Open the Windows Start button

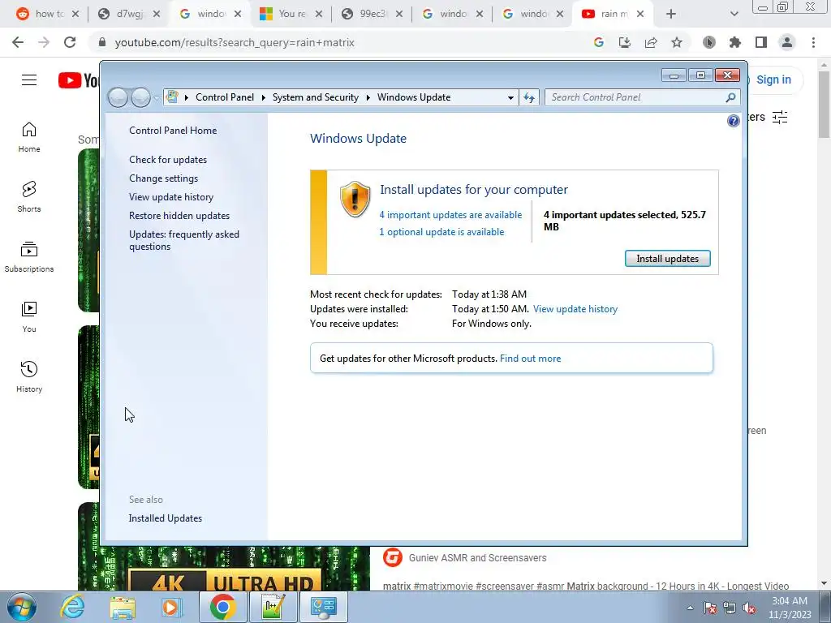click(x=22, y=607)
